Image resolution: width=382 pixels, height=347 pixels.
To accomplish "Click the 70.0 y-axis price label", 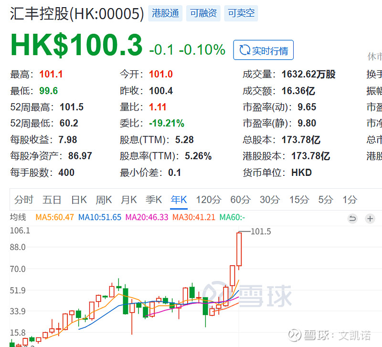I will tap(18, 269).
